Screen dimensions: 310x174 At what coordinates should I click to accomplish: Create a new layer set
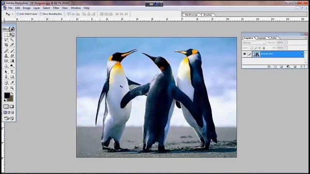coord(281,67)
